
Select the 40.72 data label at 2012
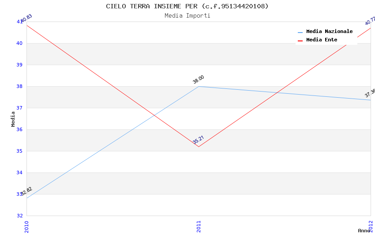pos(370,21)
